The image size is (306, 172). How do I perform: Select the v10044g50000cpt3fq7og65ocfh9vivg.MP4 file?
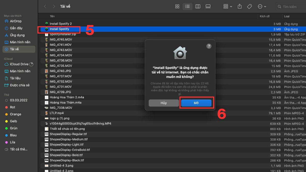pos(80,124)
